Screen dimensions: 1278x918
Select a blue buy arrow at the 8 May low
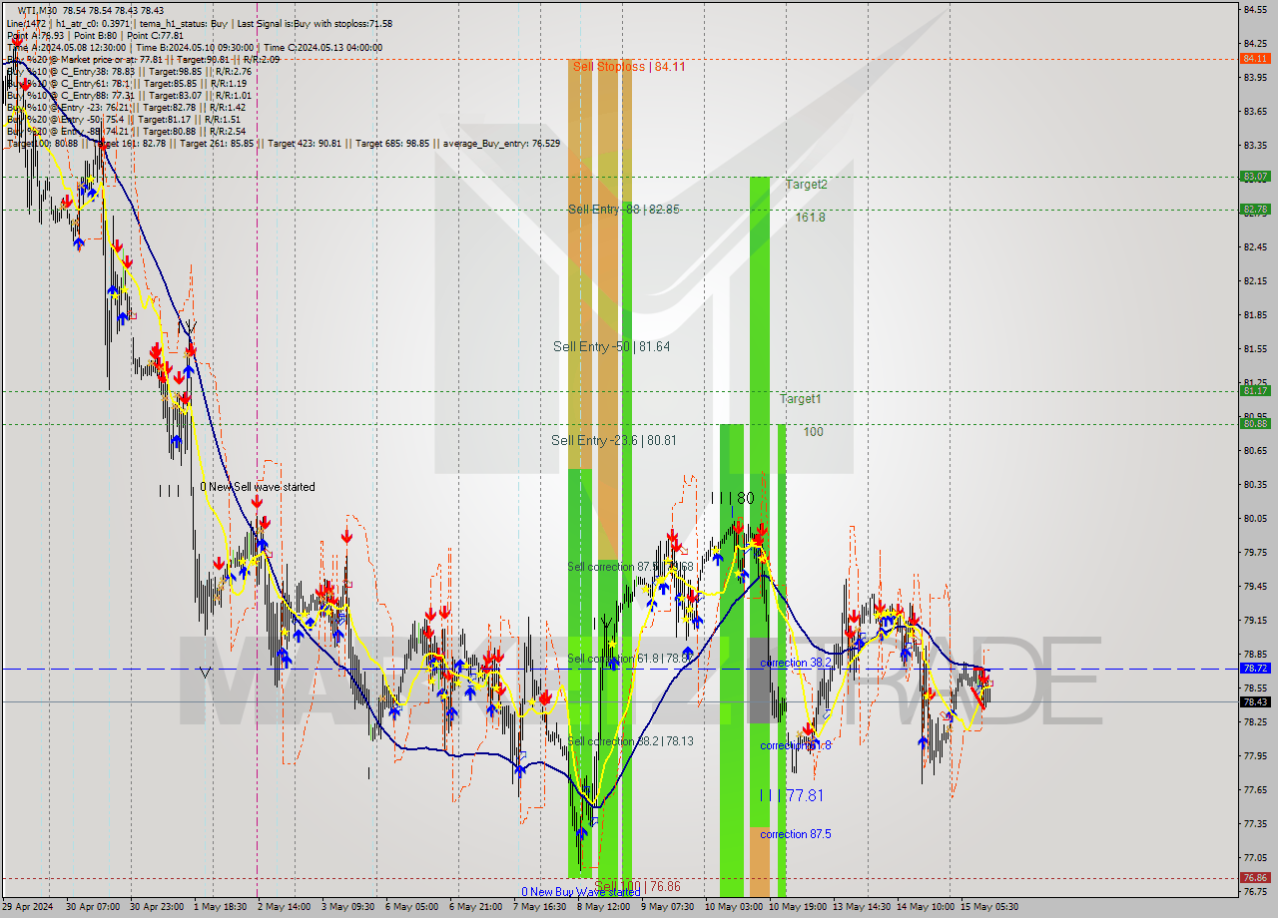click(x=582, y=833)
